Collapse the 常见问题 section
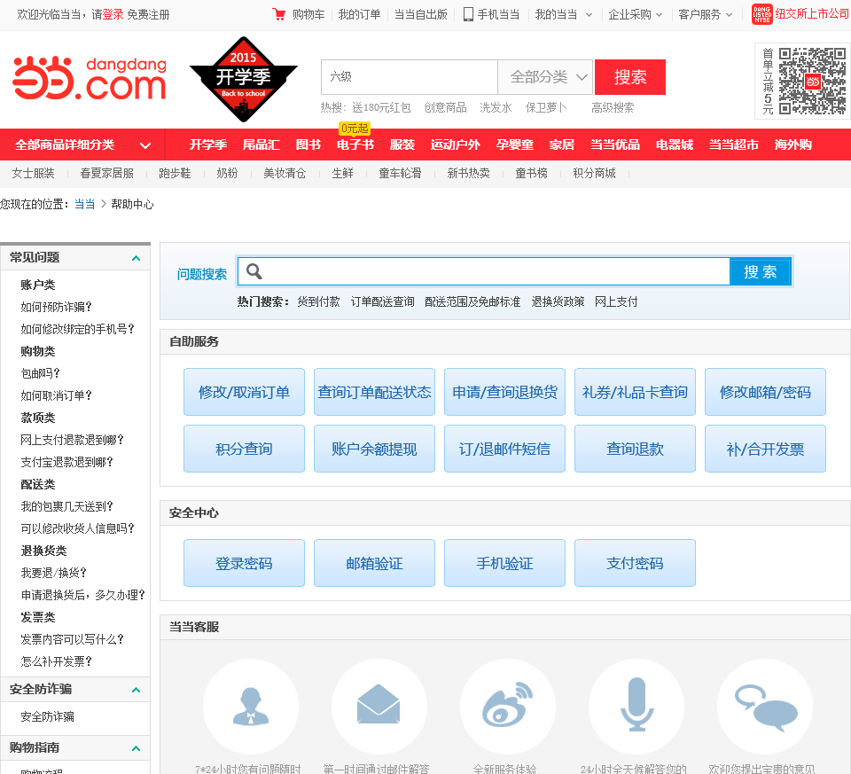851x774 pixels. 137,258
